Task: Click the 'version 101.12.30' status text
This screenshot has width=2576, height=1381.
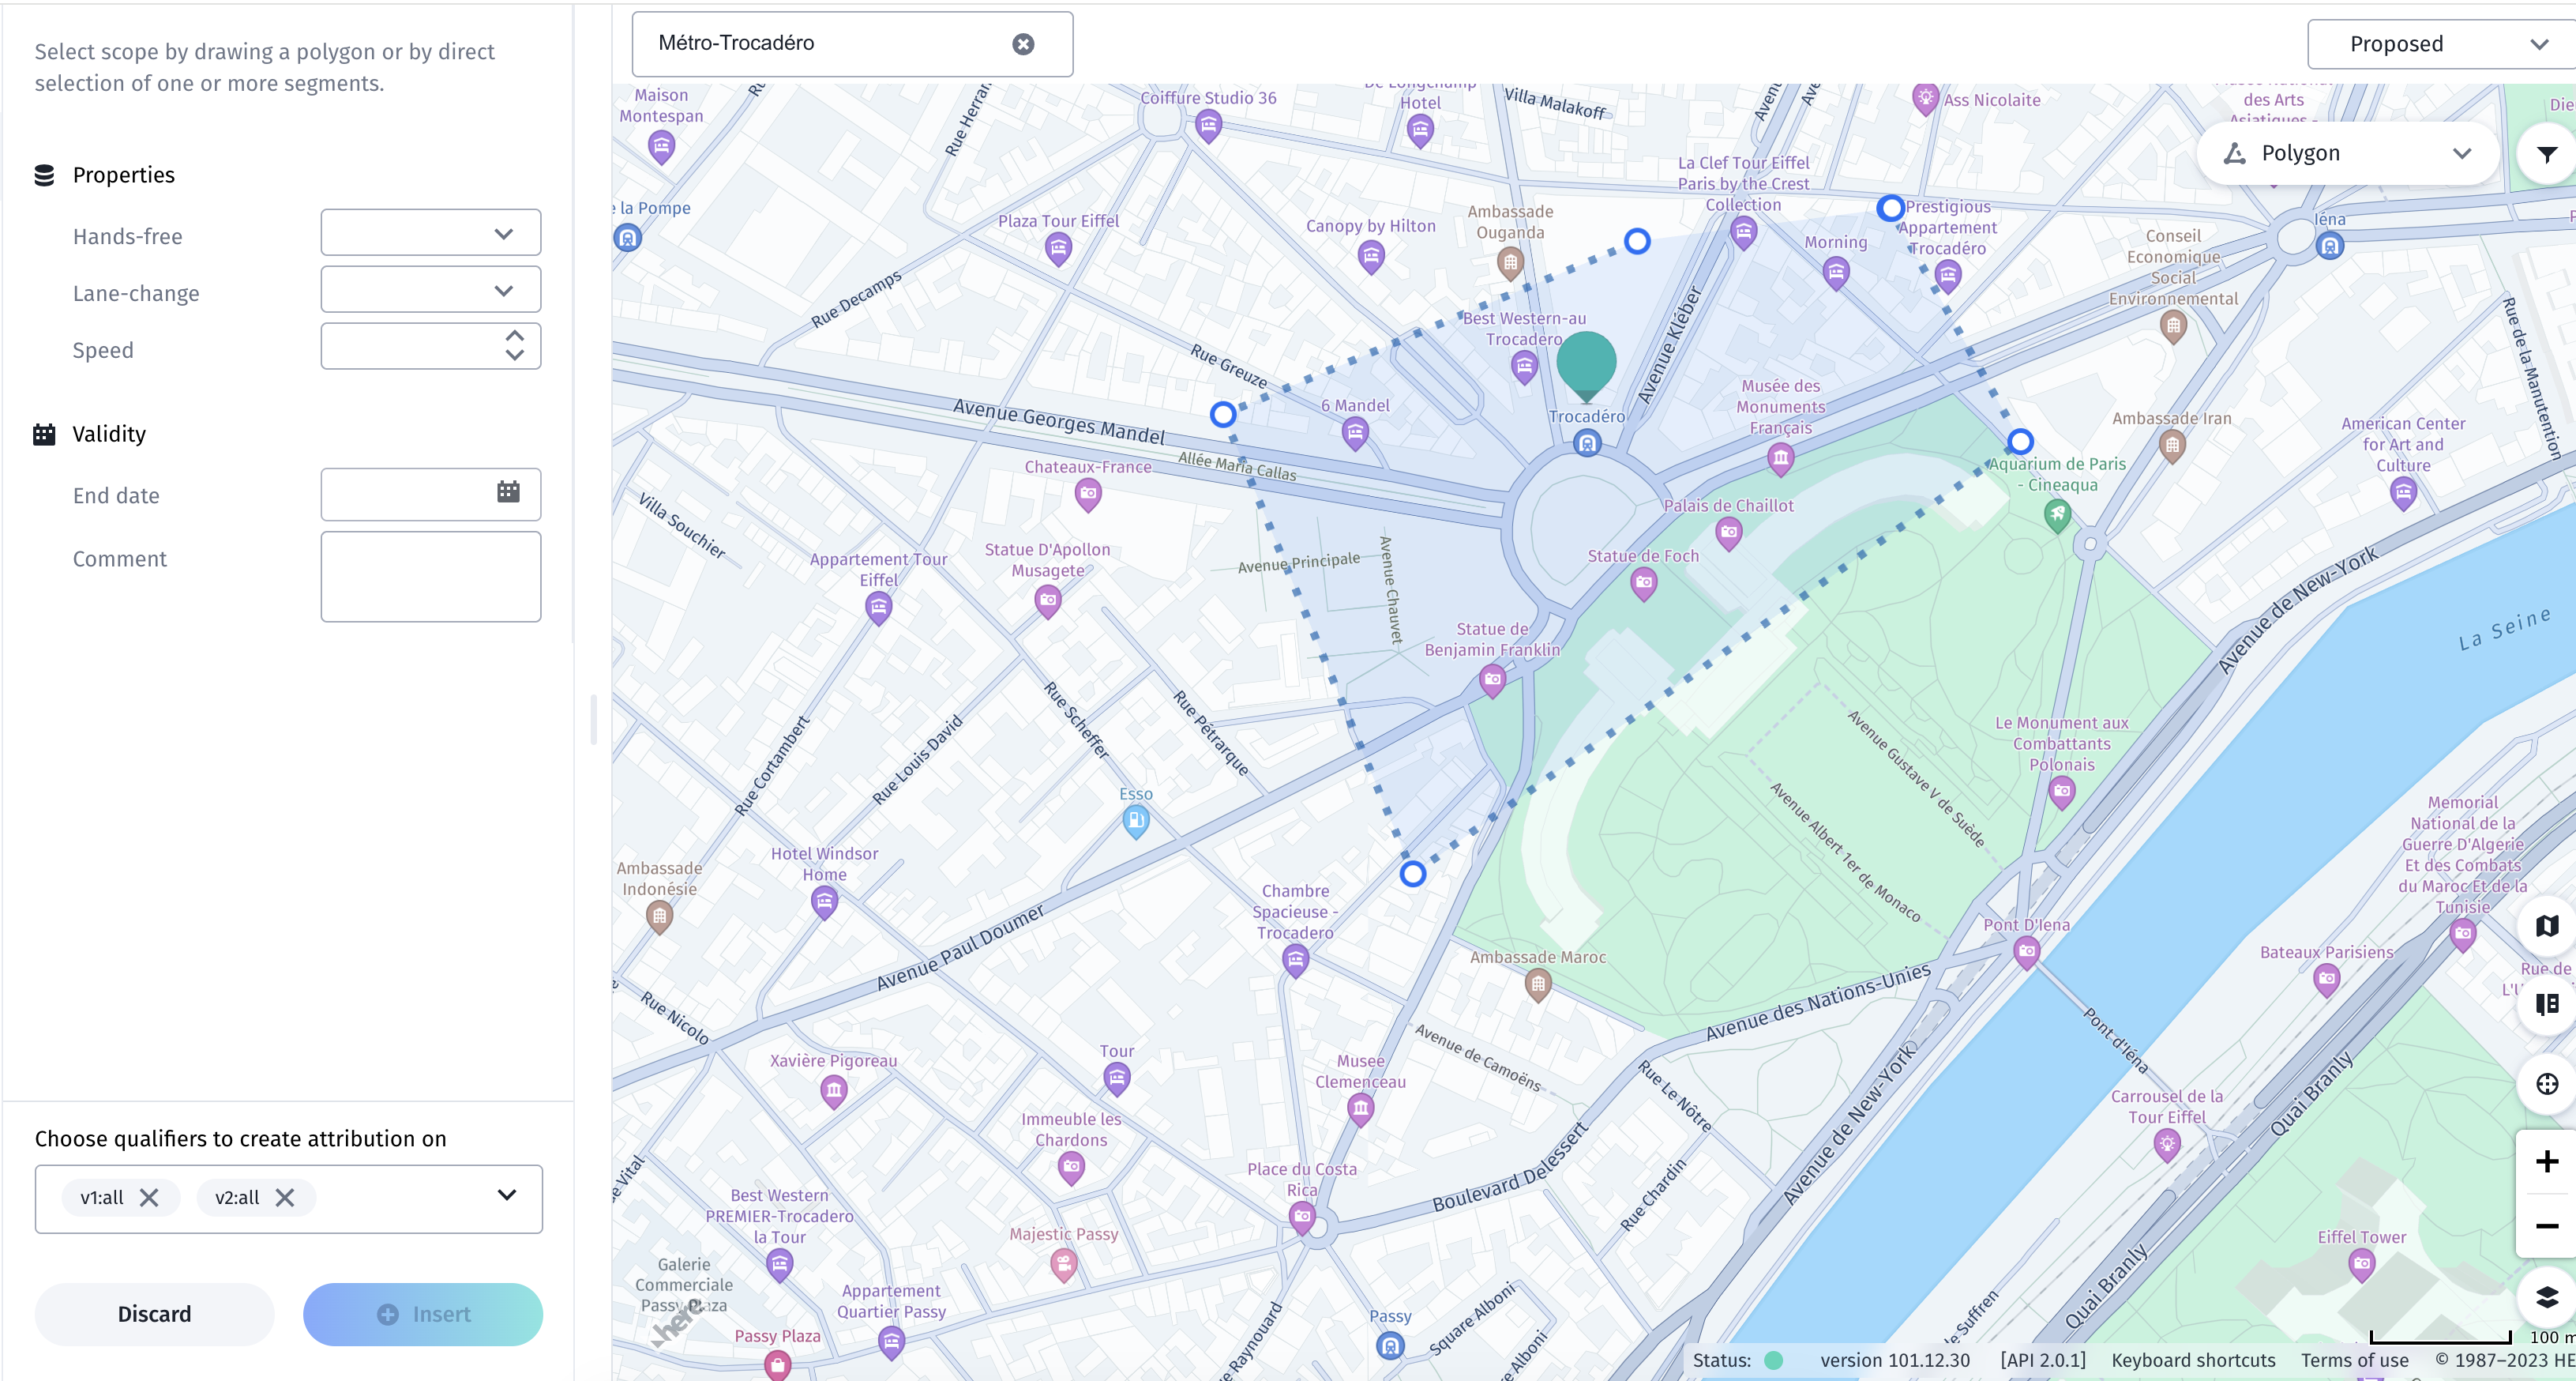Action: coord(1895,1360)
